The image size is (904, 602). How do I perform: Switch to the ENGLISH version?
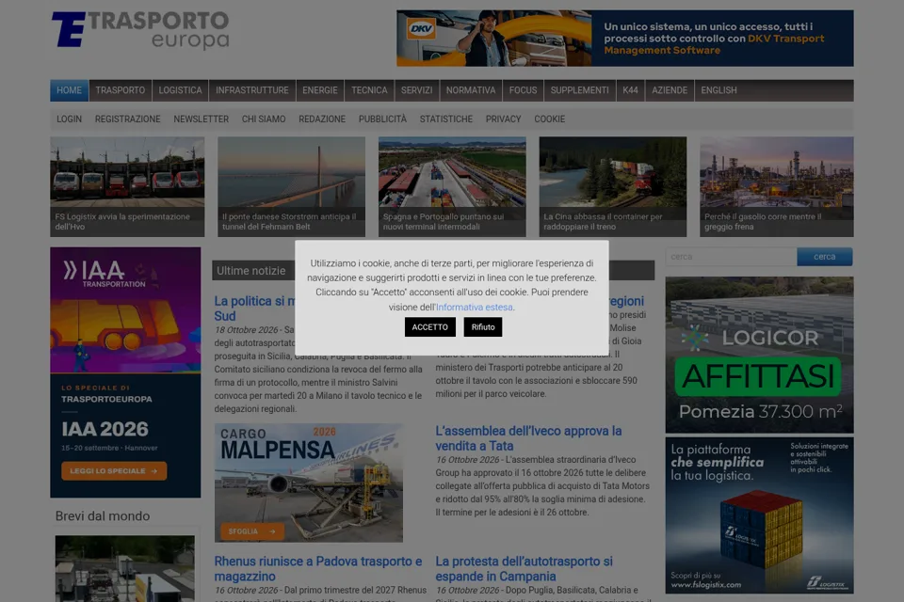718,90
